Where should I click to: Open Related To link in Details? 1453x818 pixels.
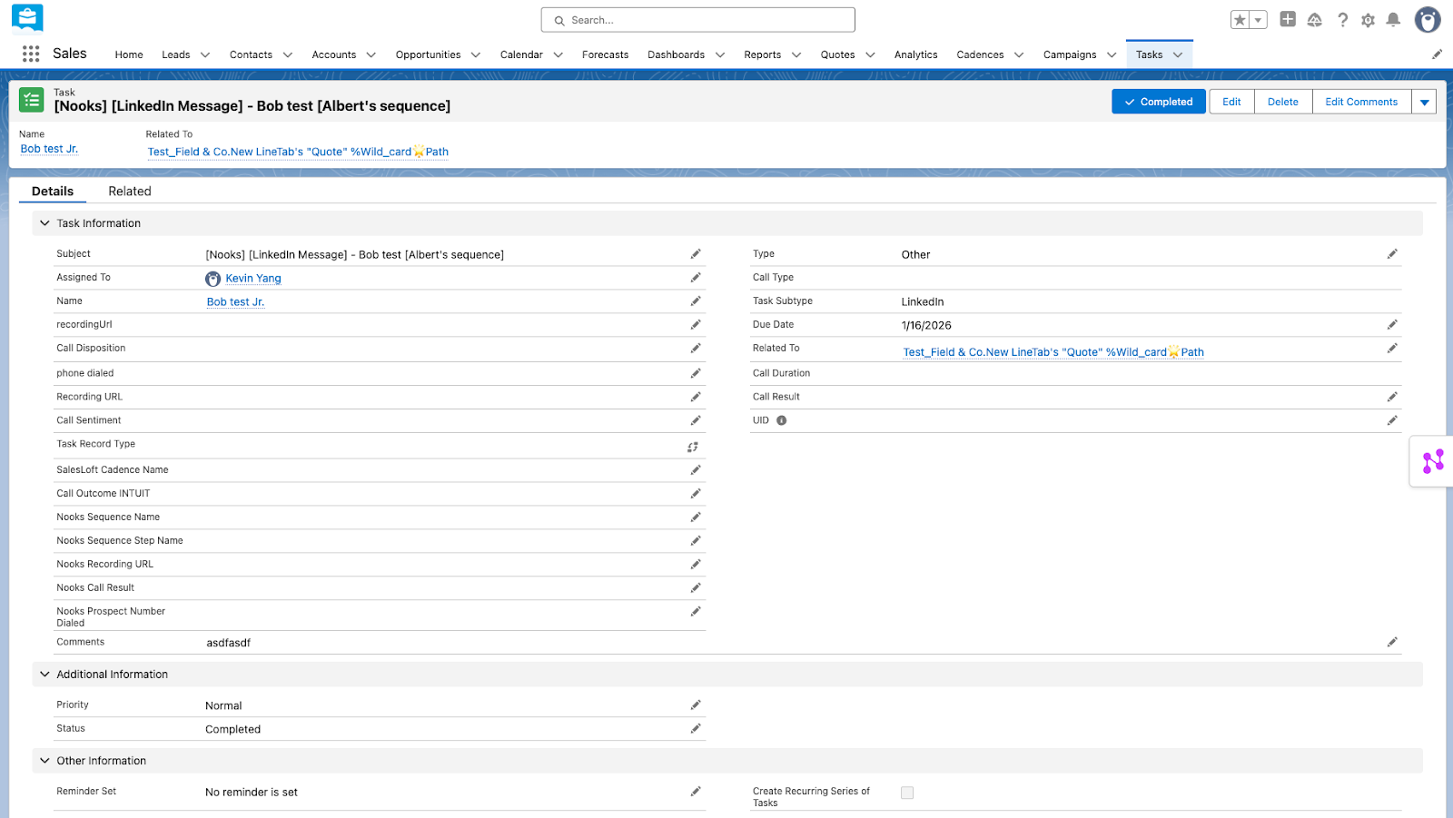(1053, 352)
